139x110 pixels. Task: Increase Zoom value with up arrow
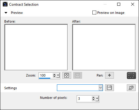pos(55,74)
